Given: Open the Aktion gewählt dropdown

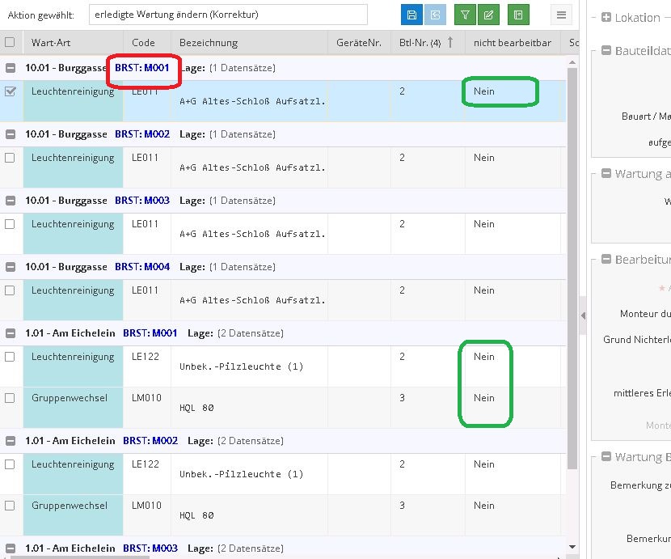Looking at the screenshot, I should 229,14.
